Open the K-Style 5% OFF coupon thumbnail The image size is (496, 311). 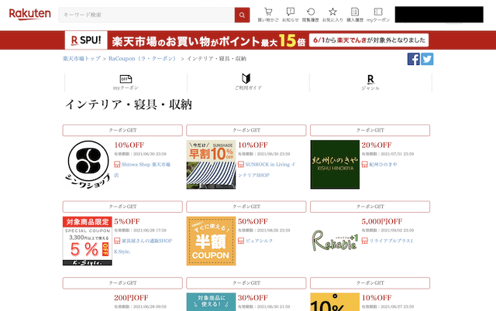click(88, 241)
